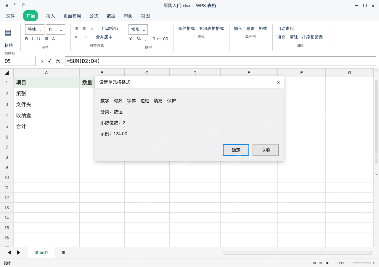The width and height of the screenshot is (379, 267).
Task: Increase the cell indent
Action: (86, 37)
